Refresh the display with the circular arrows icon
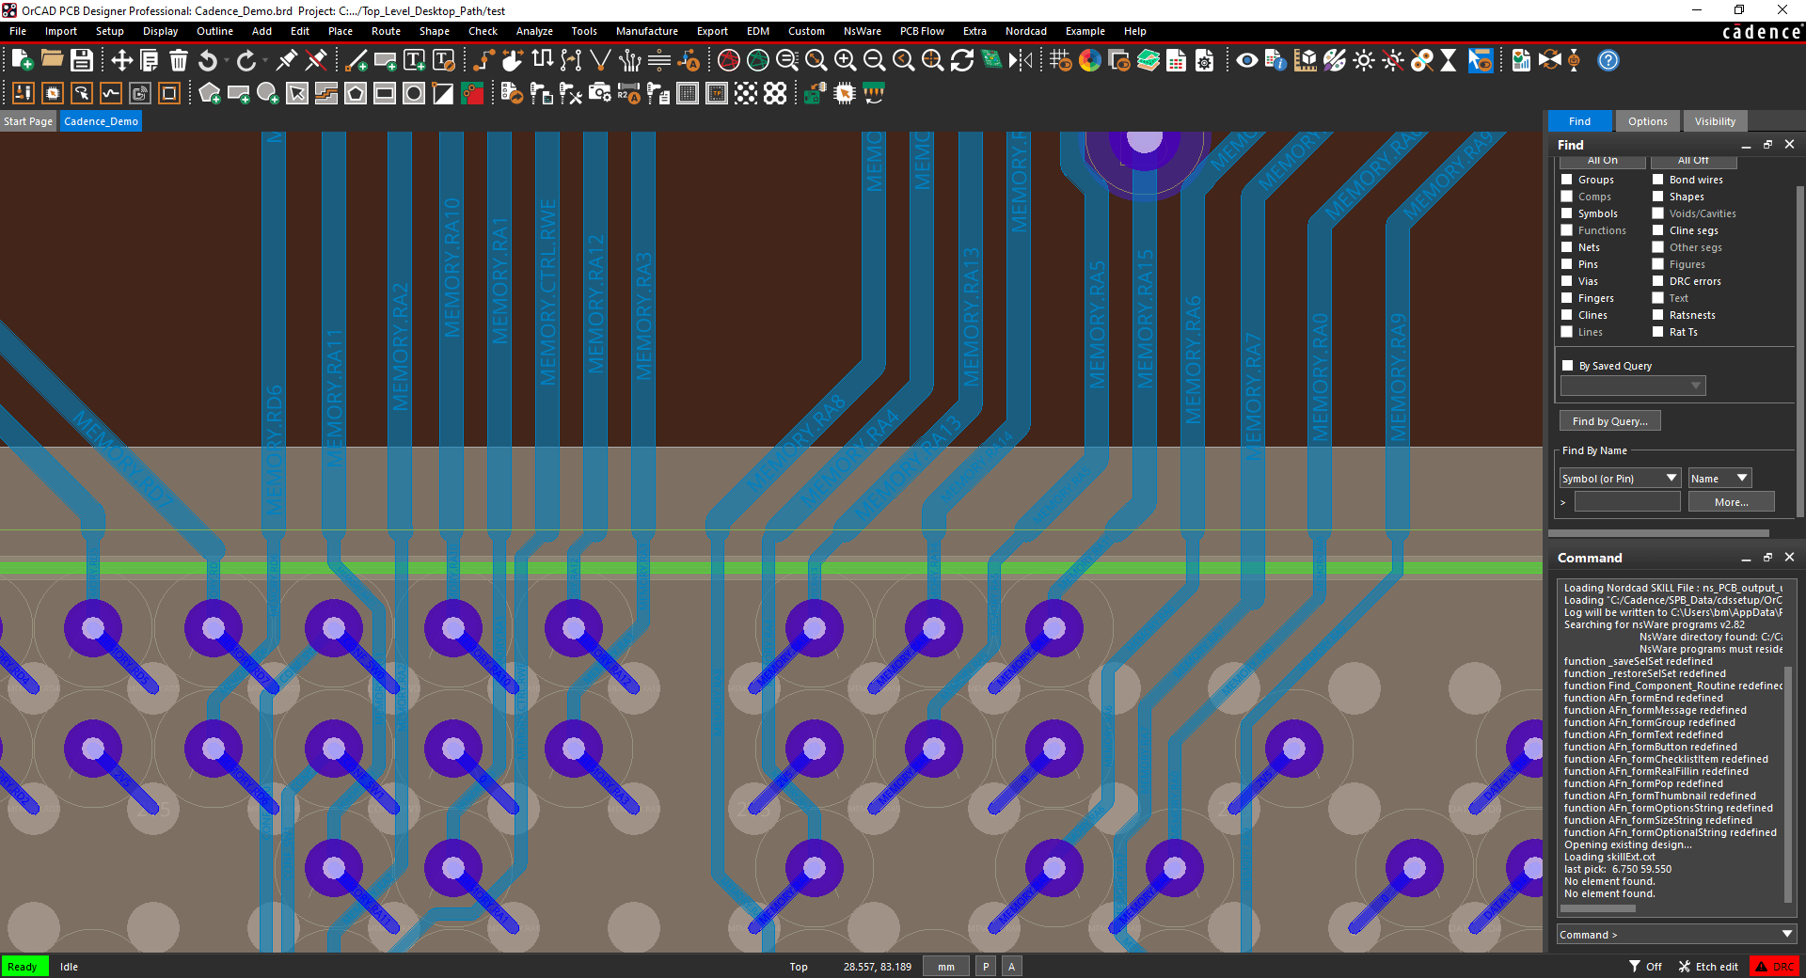Image resolution: width=1806 pixels, height=978 pixels. (x=962, y=60)
